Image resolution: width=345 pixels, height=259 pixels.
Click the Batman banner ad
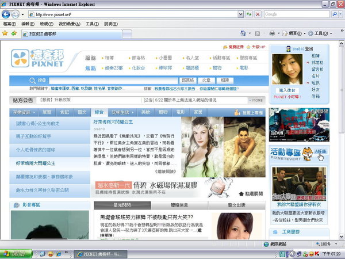click(x=299, y=125)
